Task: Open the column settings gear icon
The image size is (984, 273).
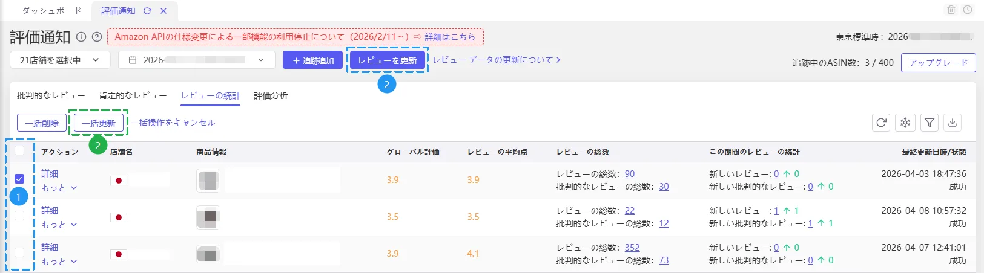Action: 905,123
